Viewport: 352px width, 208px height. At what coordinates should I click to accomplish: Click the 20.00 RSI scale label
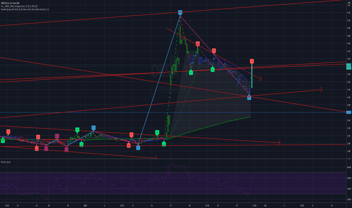tap(349, 199)
